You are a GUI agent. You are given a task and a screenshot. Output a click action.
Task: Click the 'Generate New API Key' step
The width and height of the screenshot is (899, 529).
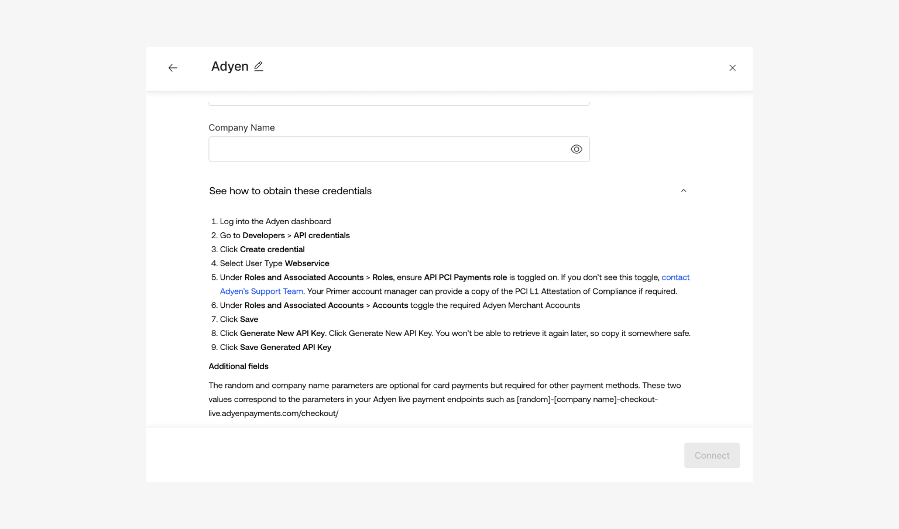point(455,334)
